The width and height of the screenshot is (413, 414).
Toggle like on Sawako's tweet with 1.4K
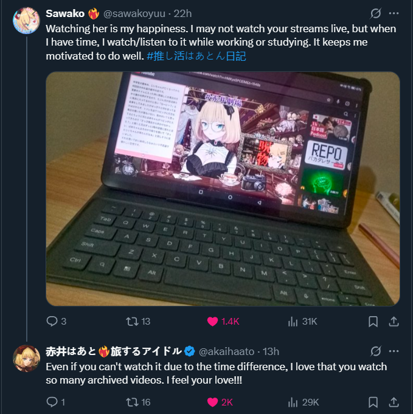coord(212,322)
